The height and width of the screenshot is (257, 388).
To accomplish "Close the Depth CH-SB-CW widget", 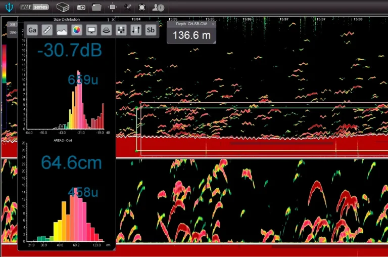I will click(213, 24).
